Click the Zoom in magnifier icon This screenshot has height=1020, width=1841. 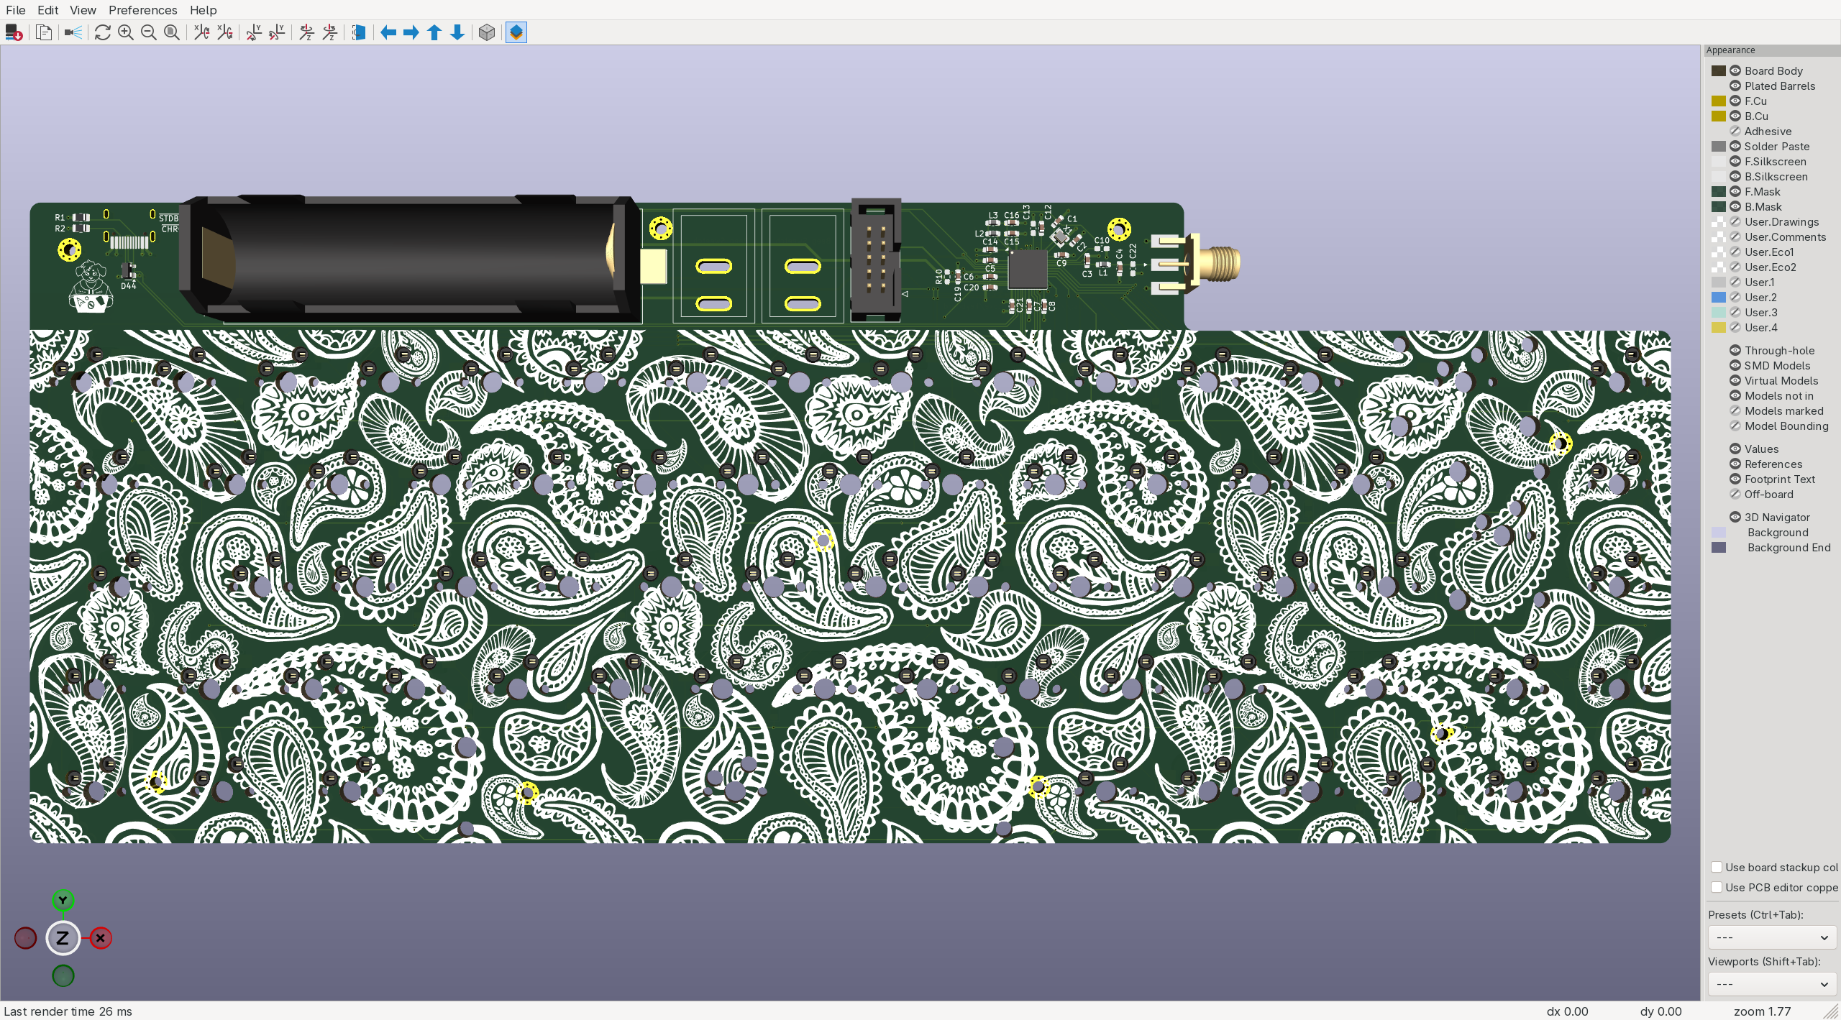[x=126, y=32]
